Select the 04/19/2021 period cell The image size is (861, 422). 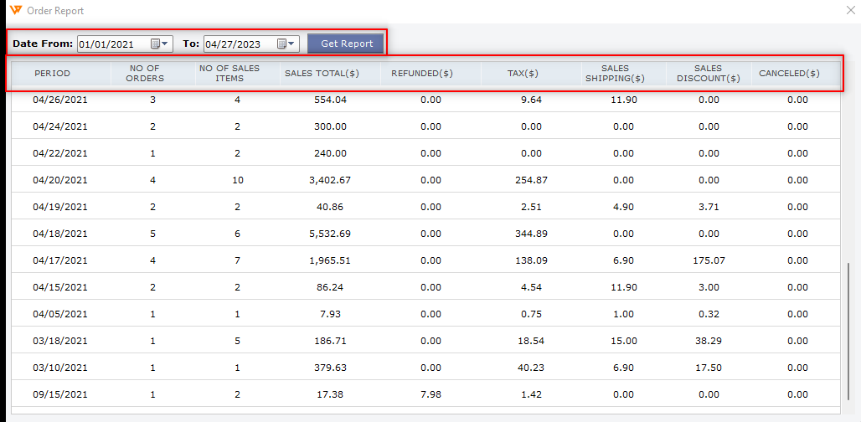59,207
